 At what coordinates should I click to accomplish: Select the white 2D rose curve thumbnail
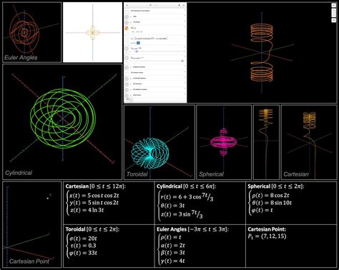click(x=92, y=32)
